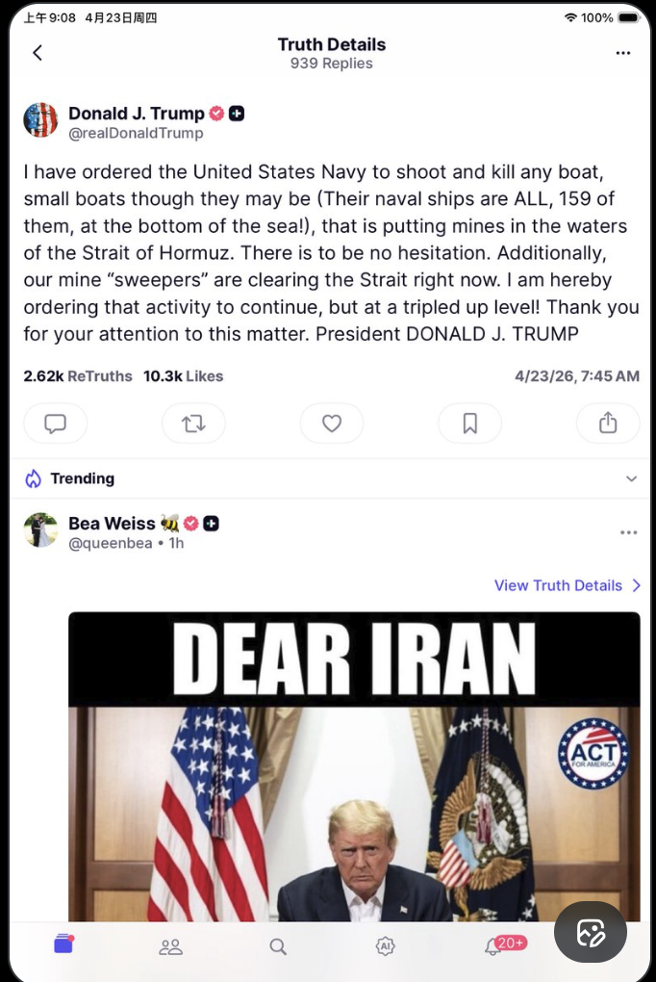The height and width of the screenshot is (982, 656).
Task: Tap the share icon on the post
Action: coord(608,424)
